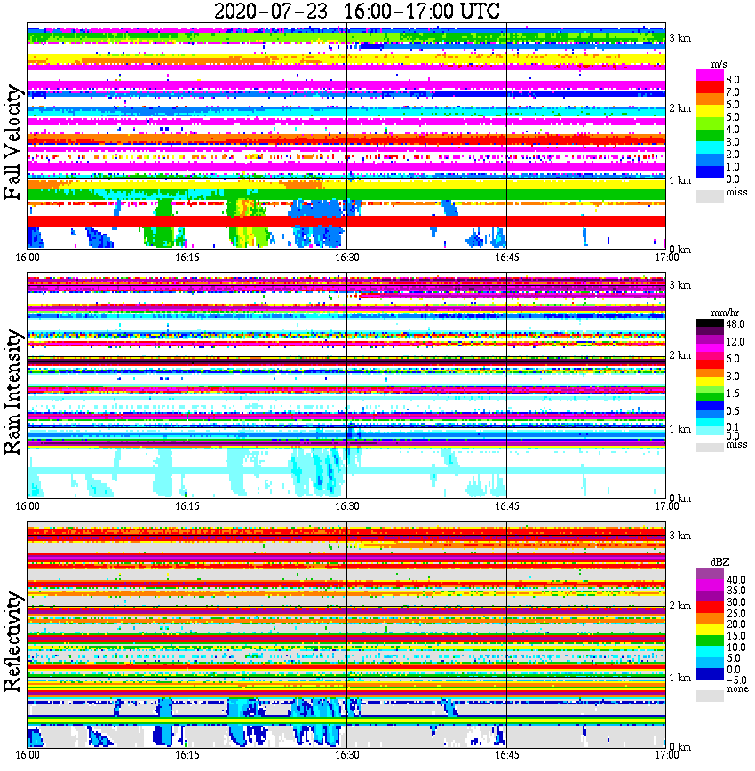Click the "3 km" label beside Rain Intensity plot
Screen dimensions: 755x771
679,285
